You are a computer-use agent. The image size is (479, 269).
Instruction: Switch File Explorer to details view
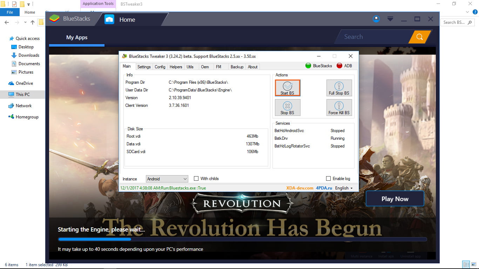466,264
